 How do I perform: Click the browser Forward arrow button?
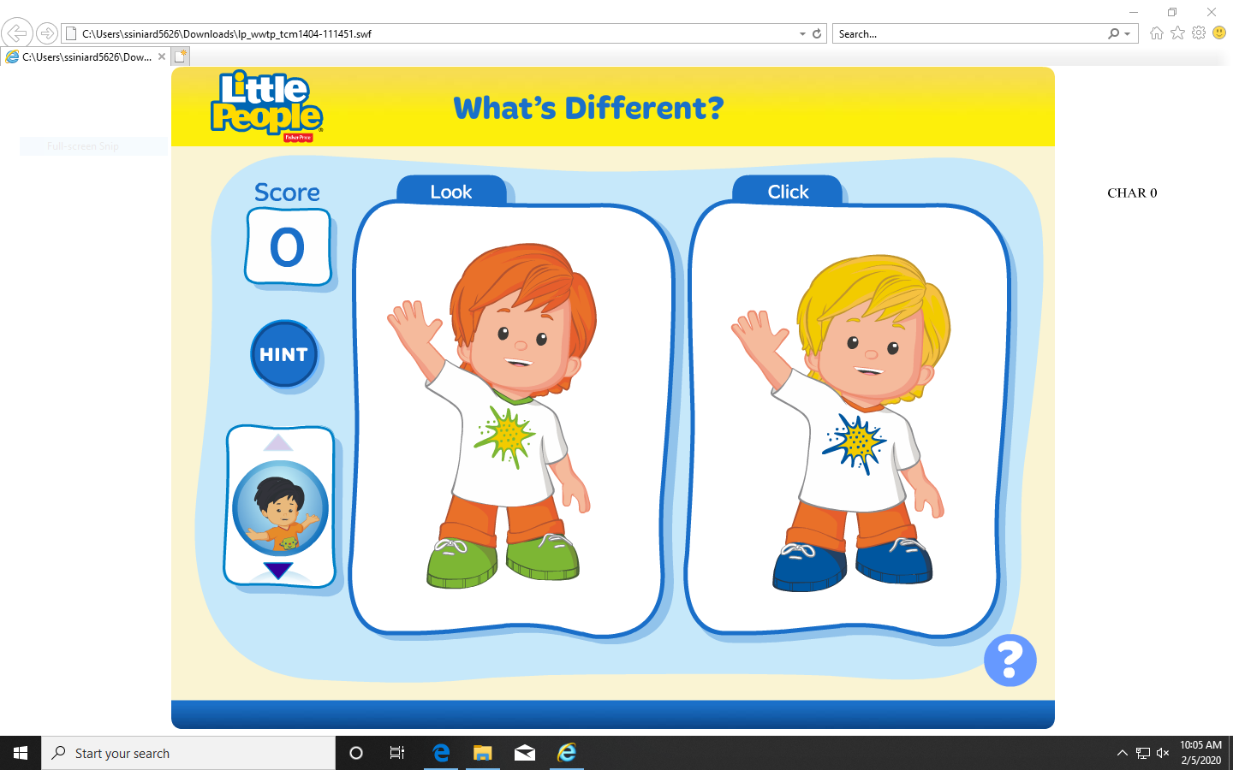click(x=47, y=33)
